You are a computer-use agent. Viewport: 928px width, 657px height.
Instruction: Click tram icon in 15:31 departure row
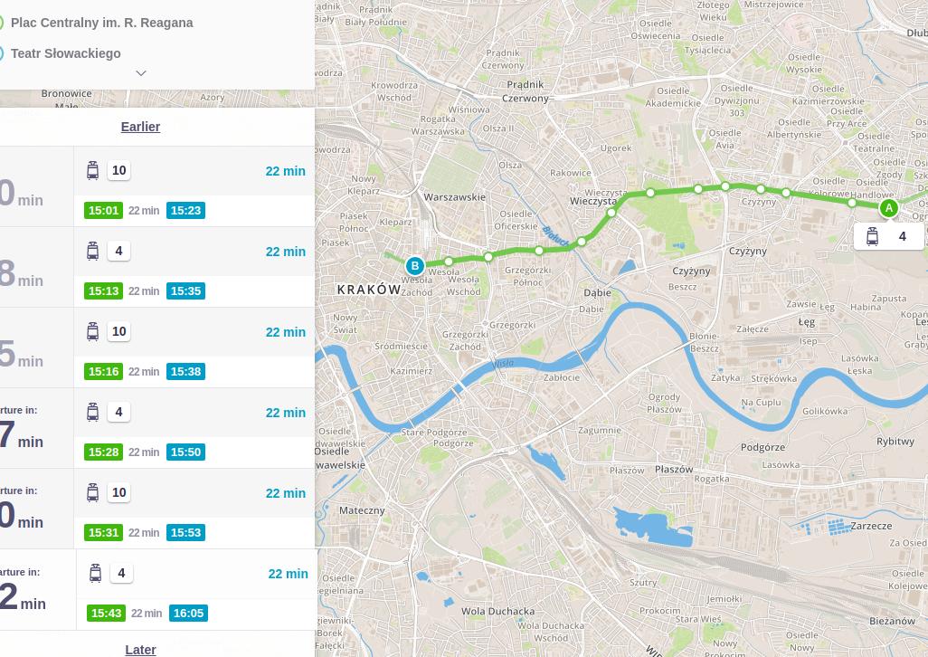tap(92, 492)
